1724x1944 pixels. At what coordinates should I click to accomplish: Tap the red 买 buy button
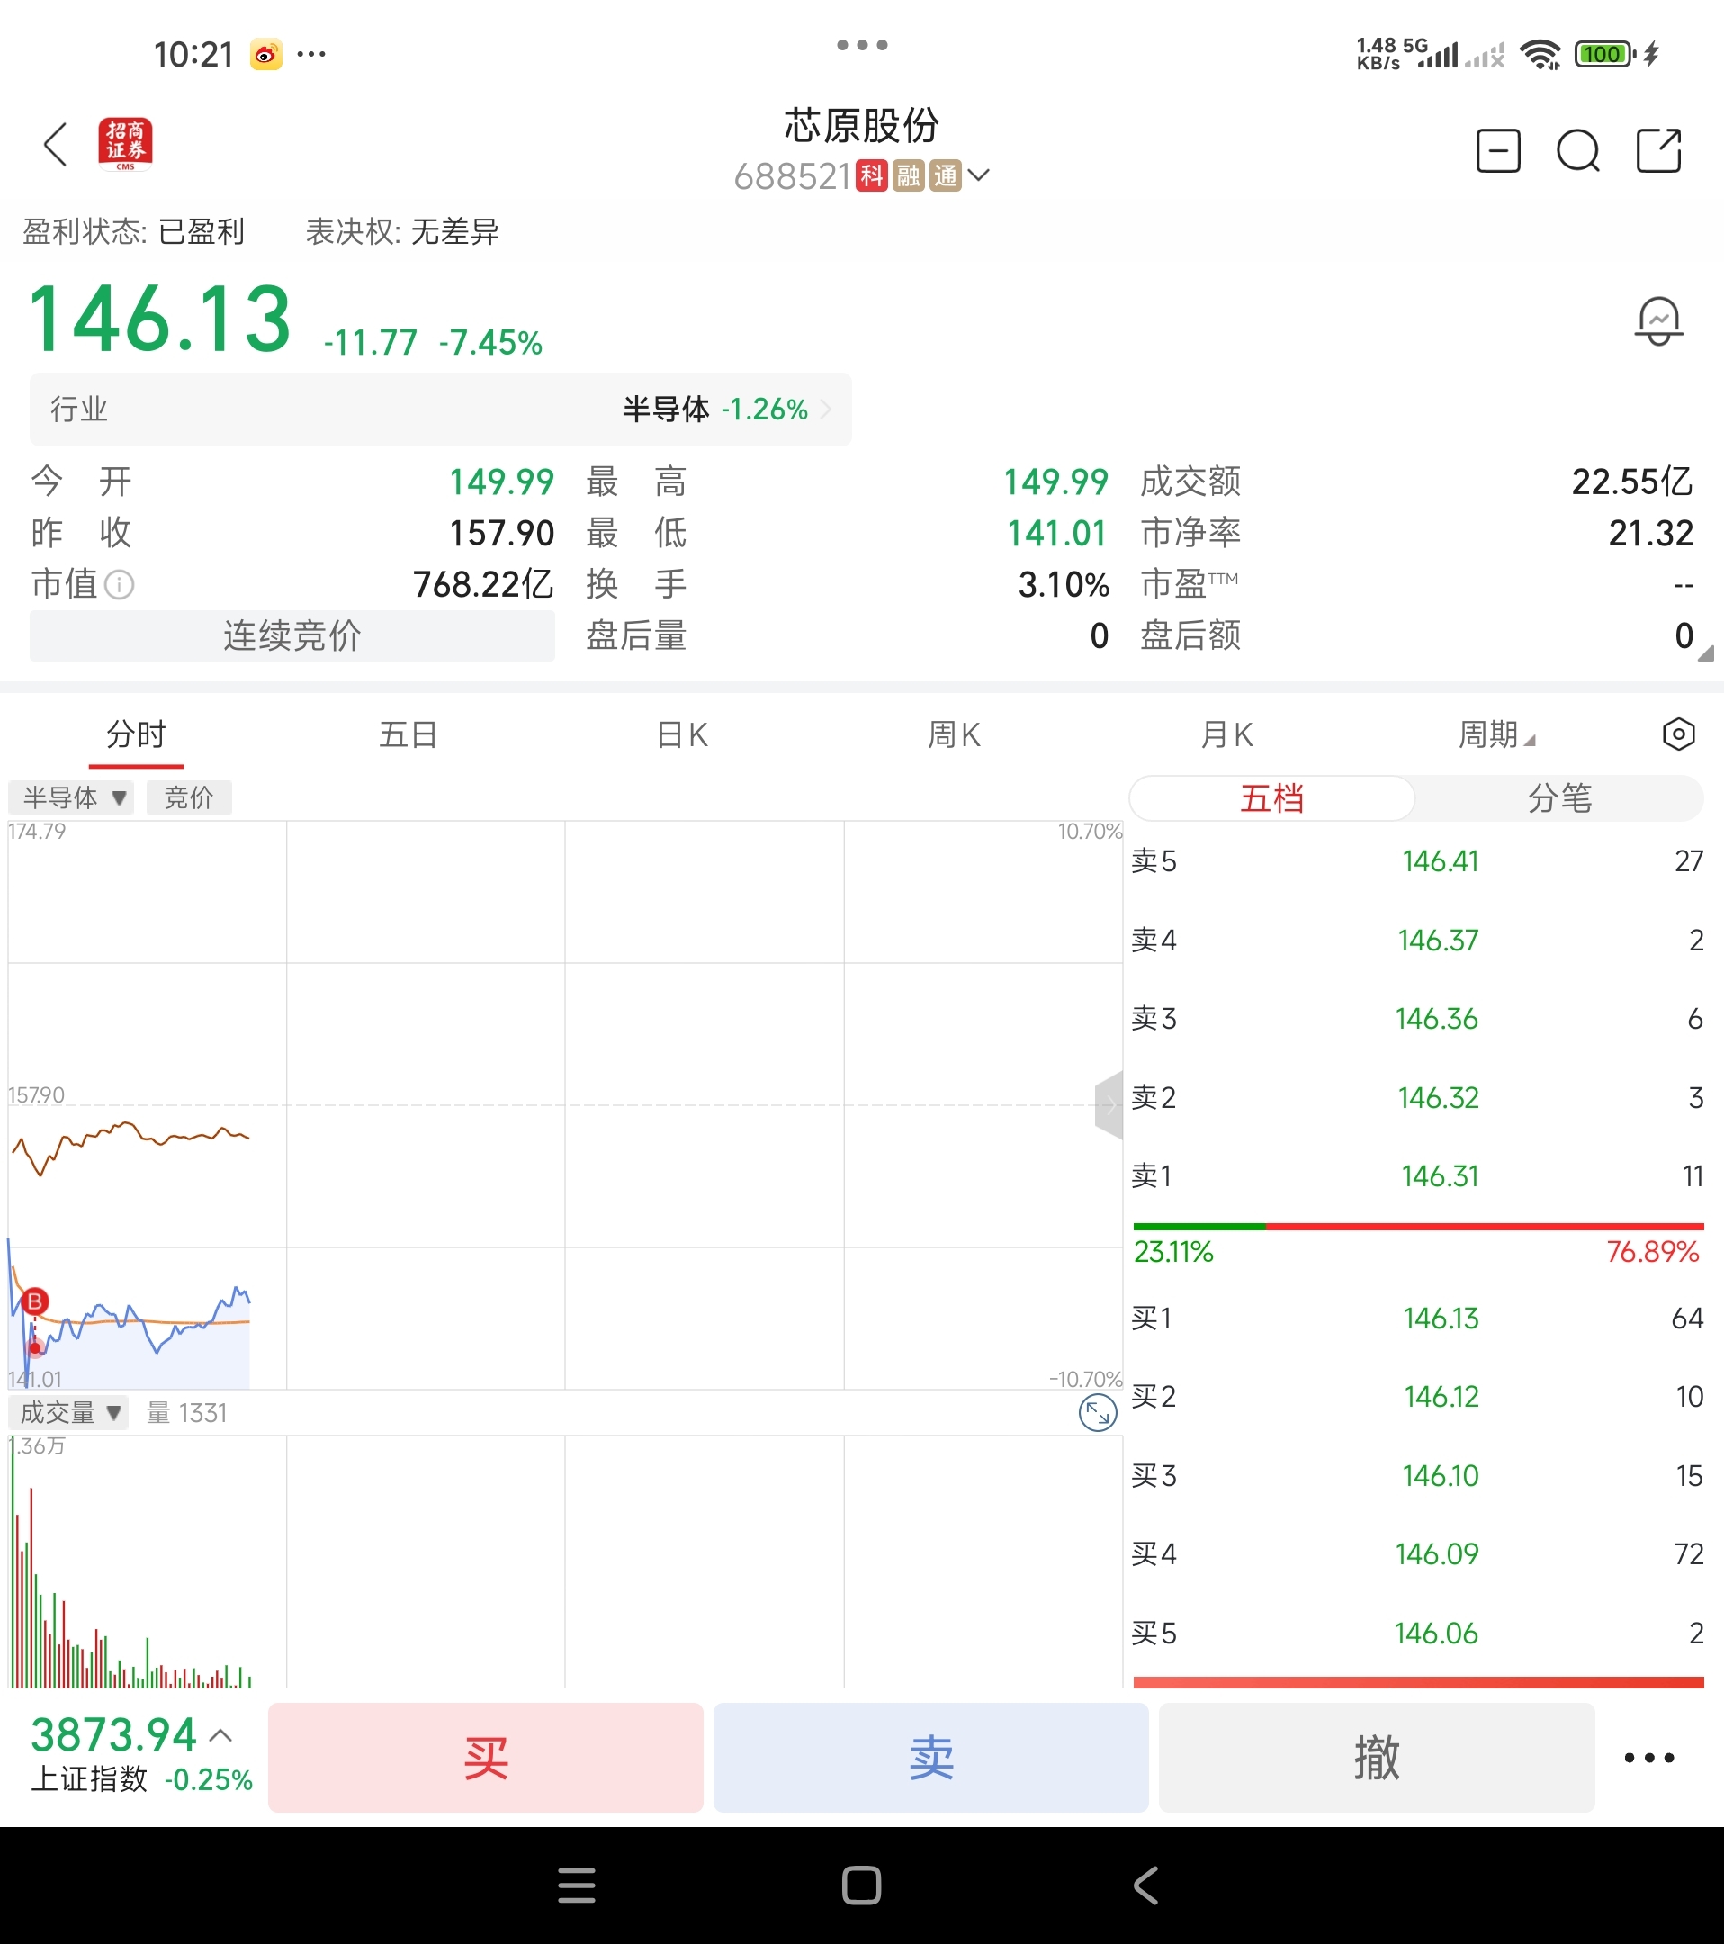(486, 1758)
